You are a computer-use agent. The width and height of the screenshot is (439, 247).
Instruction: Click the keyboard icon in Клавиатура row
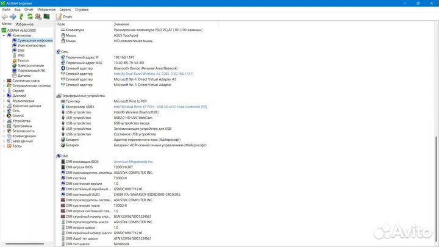63,30
